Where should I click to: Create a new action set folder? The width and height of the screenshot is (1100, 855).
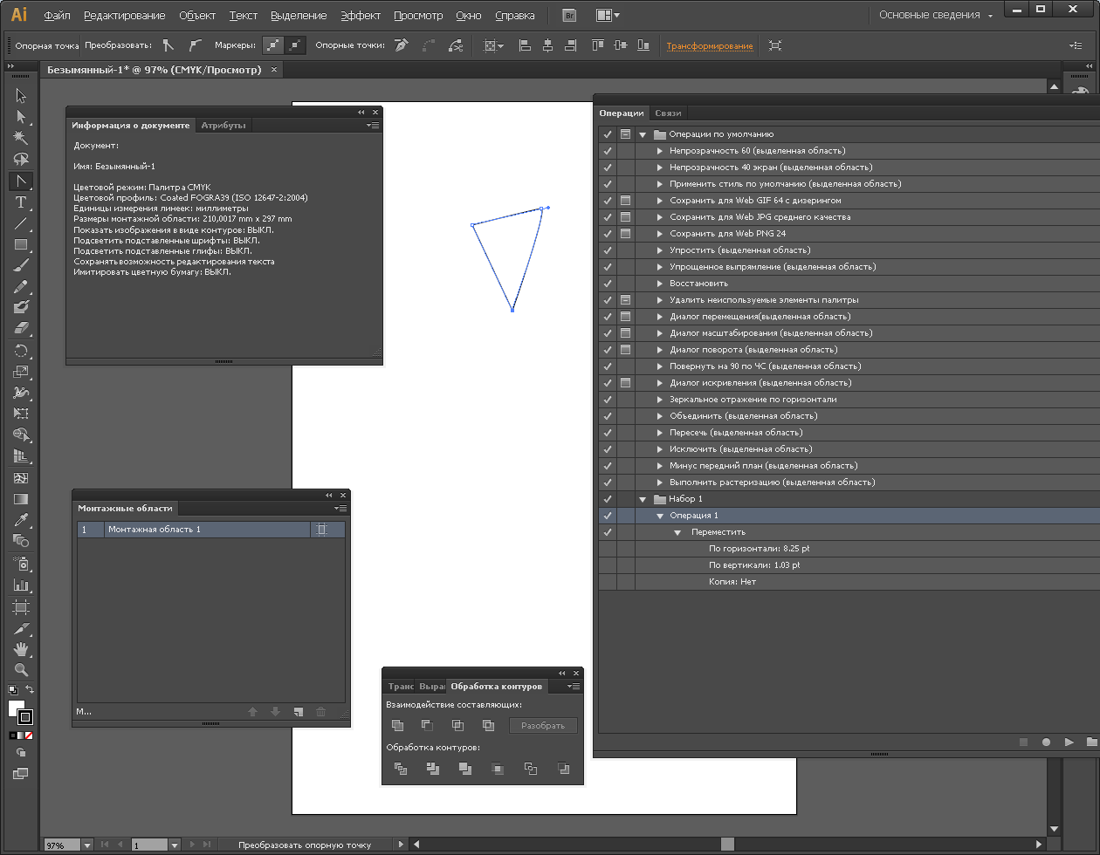1091,742
